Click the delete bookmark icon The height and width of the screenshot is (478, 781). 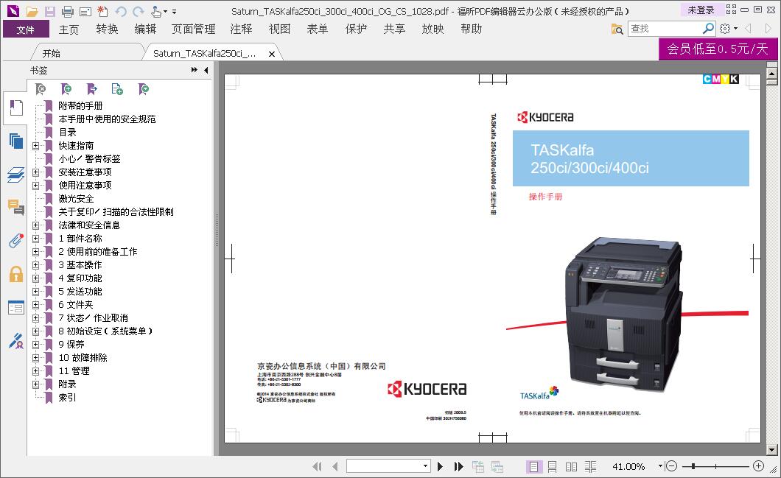coord(41,89)
